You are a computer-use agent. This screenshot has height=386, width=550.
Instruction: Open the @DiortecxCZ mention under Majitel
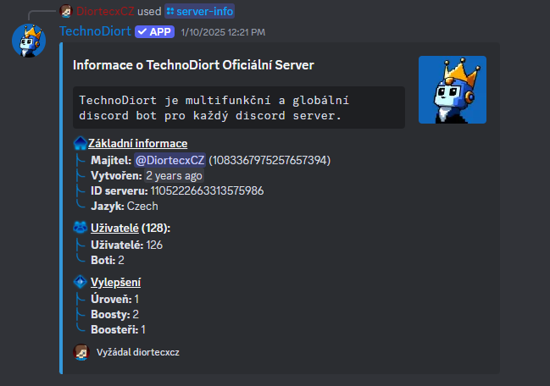pos(169,160)
